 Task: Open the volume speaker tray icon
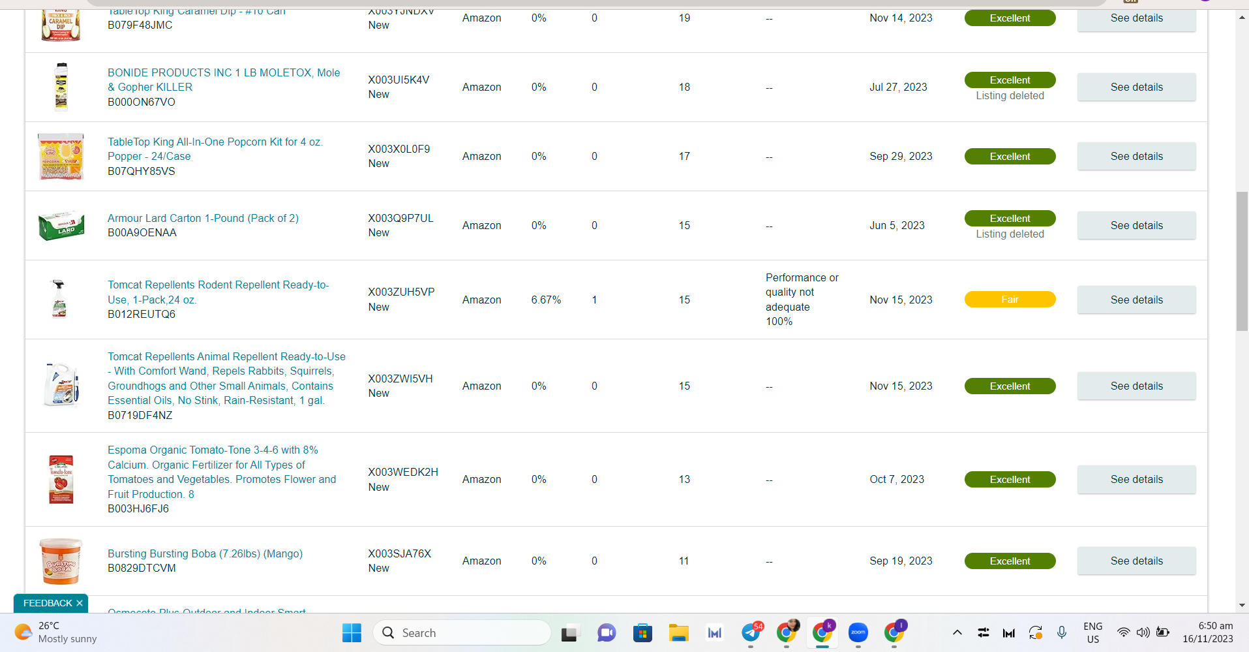pyautogui.click(x=1143, y=632)
